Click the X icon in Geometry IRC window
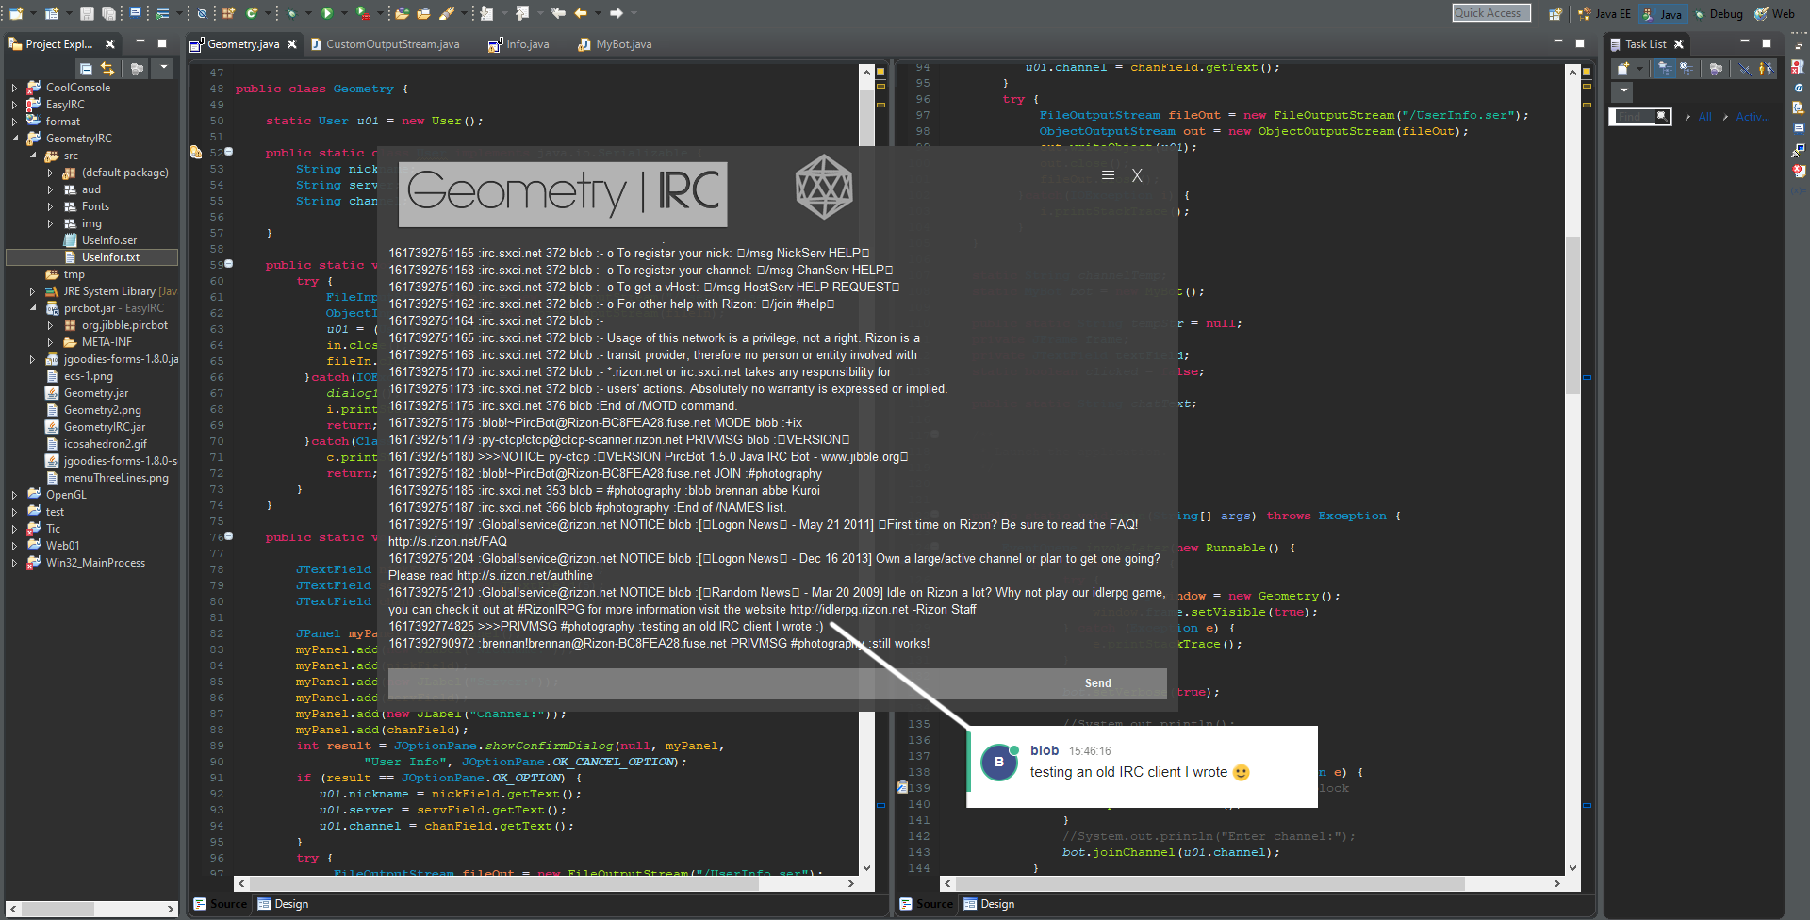This screenshot has height=920, width=1810. tap(1138, 175)
